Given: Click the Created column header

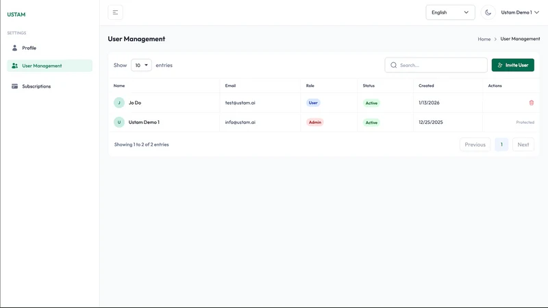Looking at the screenshot, I should pos(426,86).
